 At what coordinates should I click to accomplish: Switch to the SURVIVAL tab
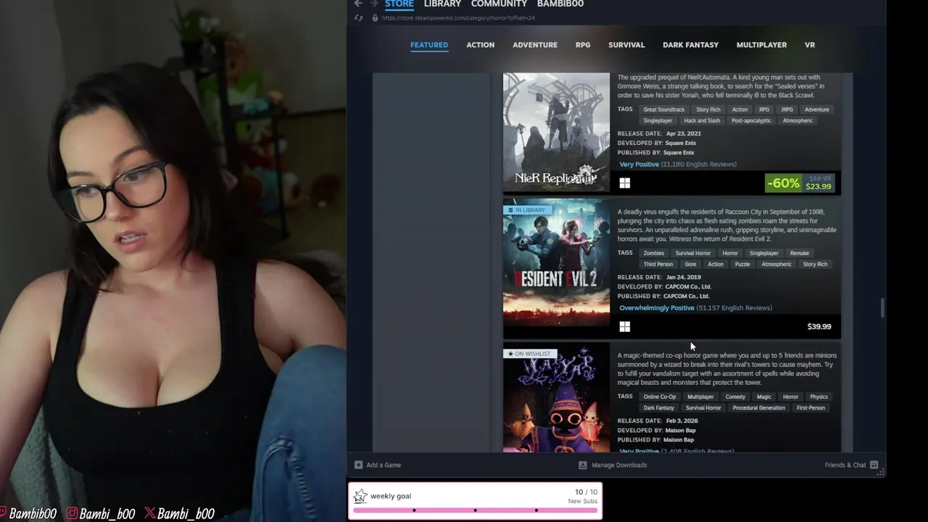click(x=626, y=45)
